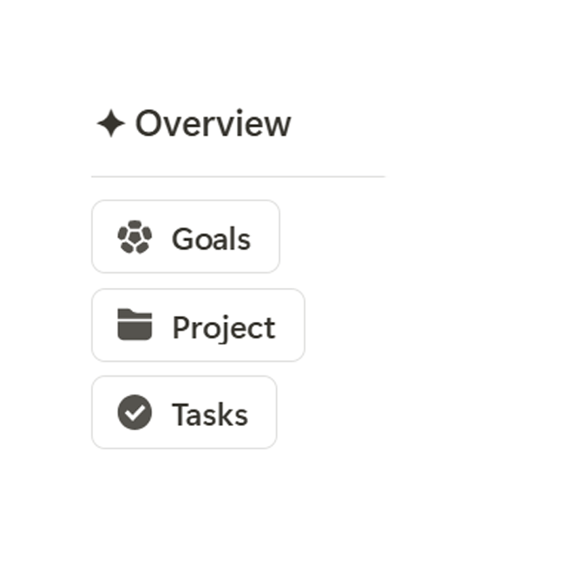Open the Project page button
The width and height of the screenshot is (564, 564).
[x=198, y=325]
